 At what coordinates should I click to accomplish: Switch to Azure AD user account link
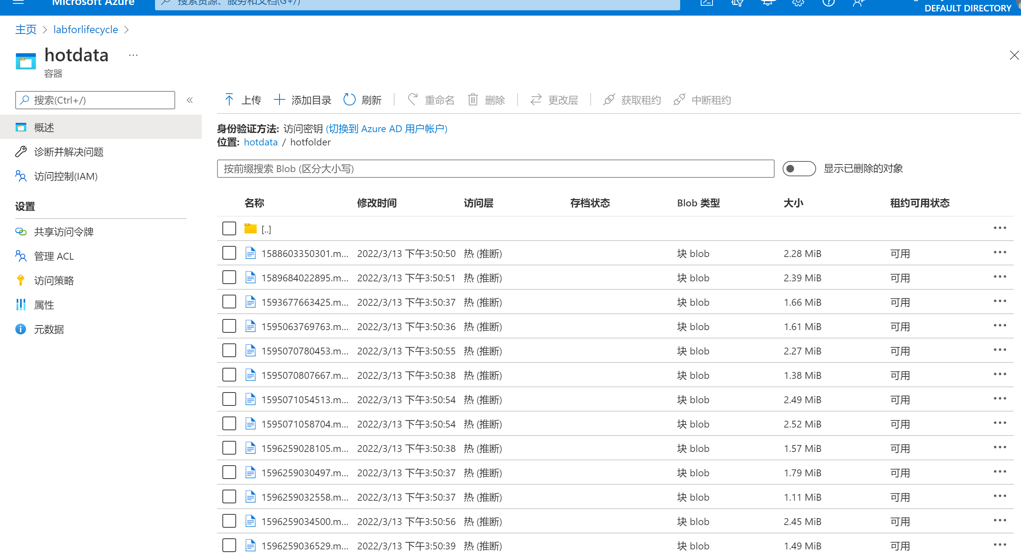387,129
